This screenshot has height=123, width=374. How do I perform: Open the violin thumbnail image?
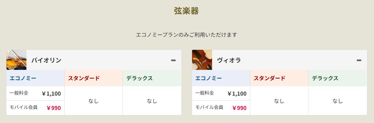pos(16,60)
